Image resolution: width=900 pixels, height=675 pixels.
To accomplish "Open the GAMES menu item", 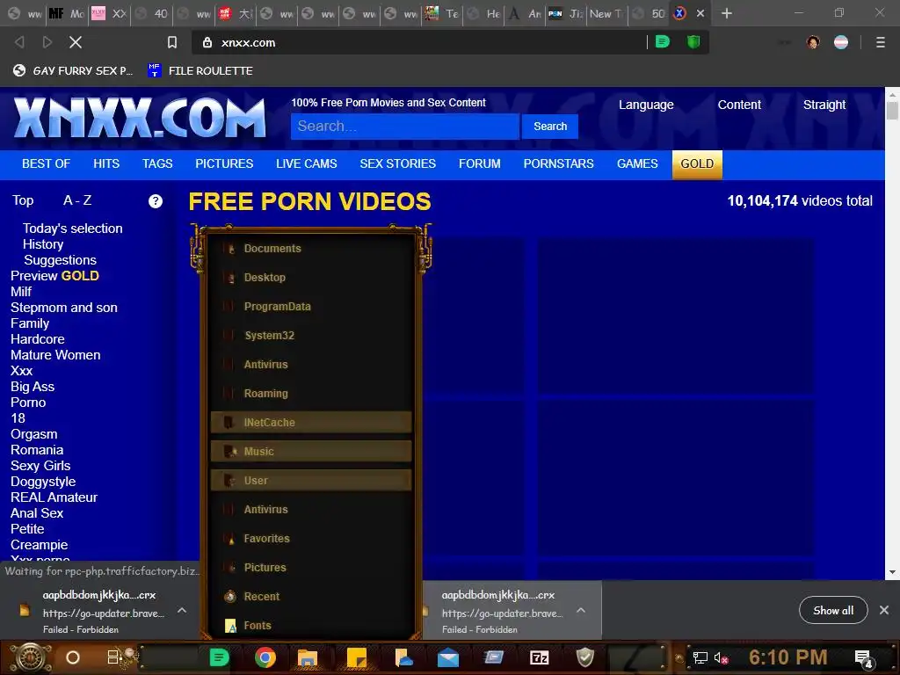I will coord(637,164).
